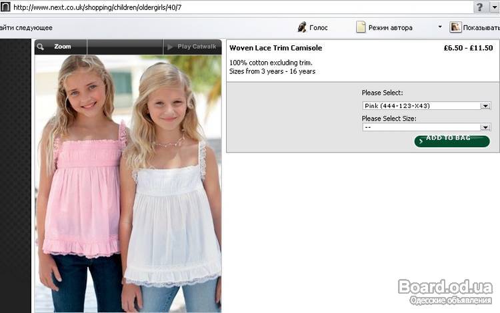Switch to Режим автора toolbar item
The height and width of the screenshot is (313, 500).
click(x=390, y=27)
